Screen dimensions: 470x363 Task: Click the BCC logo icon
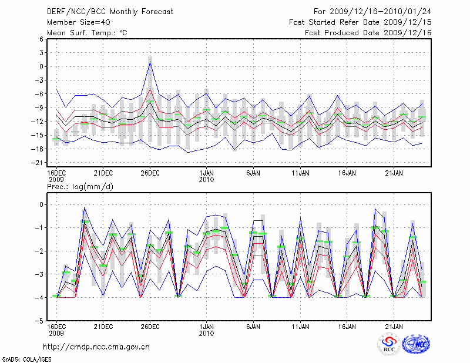tap(389, 345)
